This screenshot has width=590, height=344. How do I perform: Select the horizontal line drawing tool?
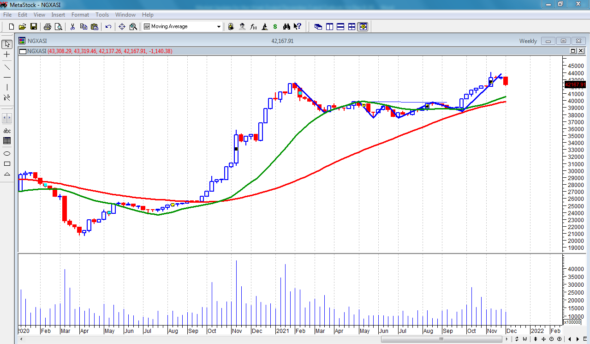pyautogui.click(x=7, y=77)
